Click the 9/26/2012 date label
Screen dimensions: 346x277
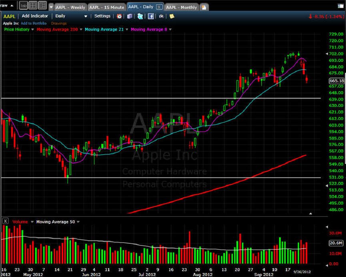302,272
